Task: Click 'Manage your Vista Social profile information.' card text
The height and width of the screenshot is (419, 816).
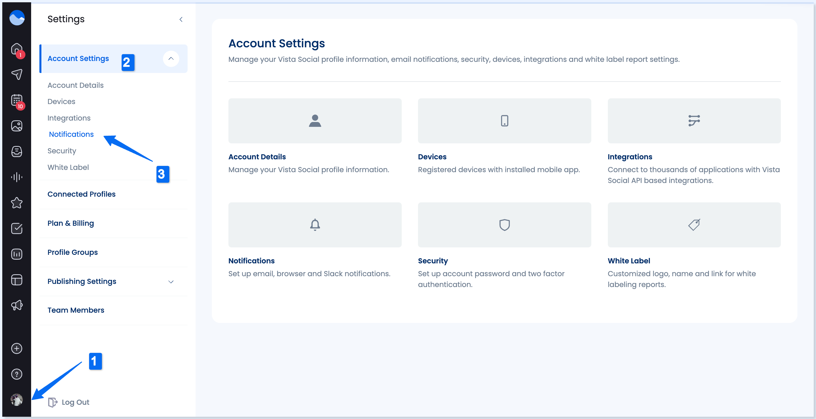Action: tap(309, 170)
